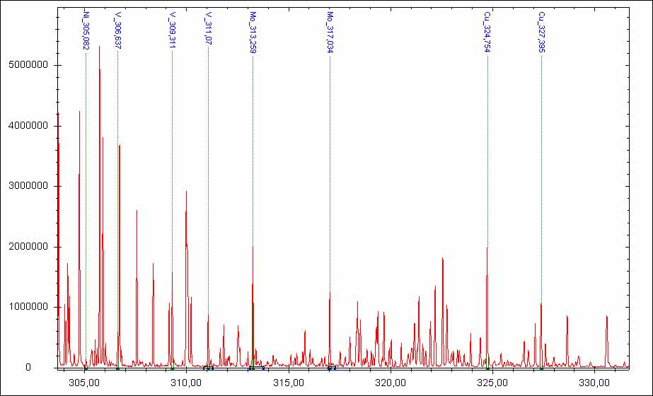Click blue baseline marker near Mo_317,034 line
The image size is (653, 396).
pos(335,368)
